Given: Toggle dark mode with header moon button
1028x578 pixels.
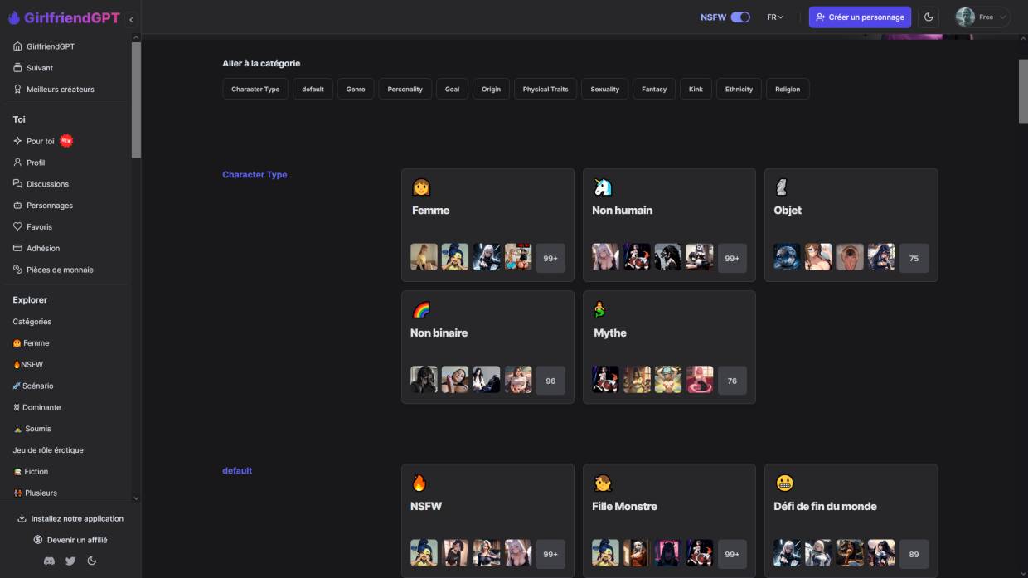Looking at the screenshot, I should click(x=929, y=17).
